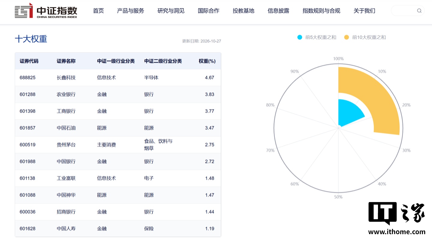The width and height of the screenshot is (432, 240).
Task: Toggle the 前5大权重之和 legend item
Action: 317,37
